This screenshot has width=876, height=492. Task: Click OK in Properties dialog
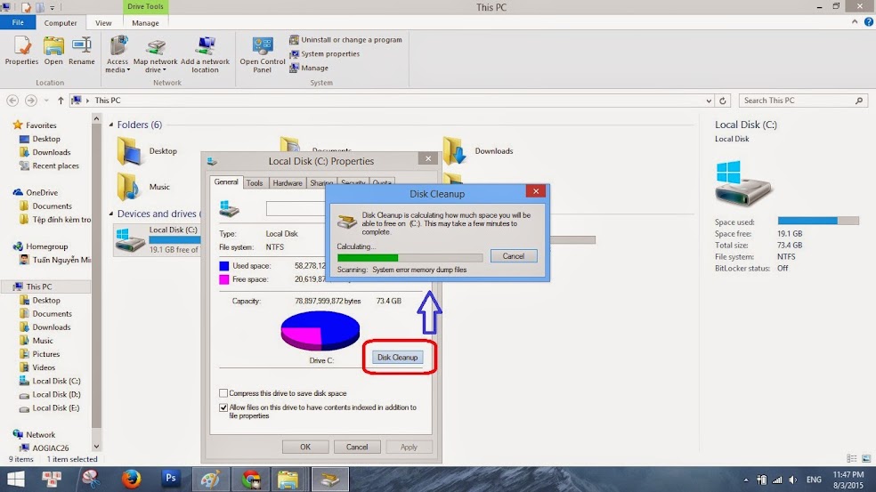(x=305, y=447)
